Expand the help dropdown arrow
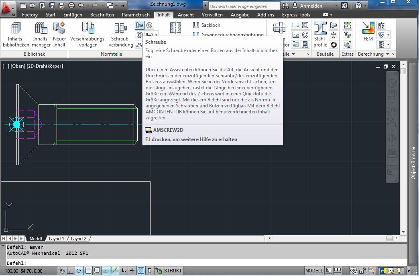This screenshot has height=276, width=419. (365, 6)
